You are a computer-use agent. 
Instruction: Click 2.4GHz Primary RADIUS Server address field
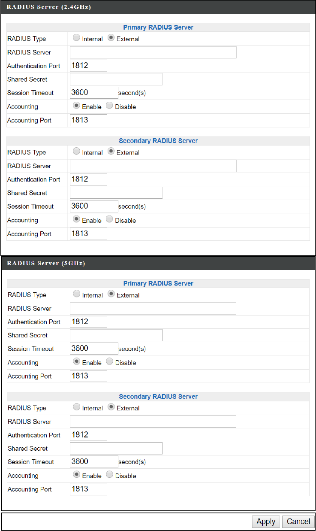click(153, 52)
